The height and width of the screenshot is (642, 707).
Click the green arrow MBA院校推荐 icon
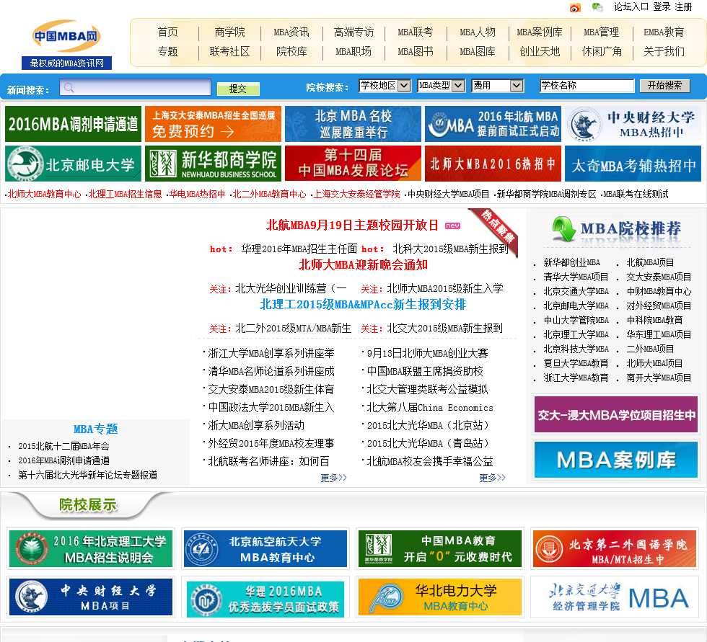(563, 228)
